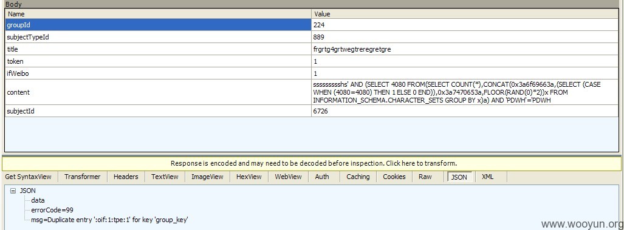Select the token parameter row
The height and width of the screenshot is (230, 624).
pos(158,61)
